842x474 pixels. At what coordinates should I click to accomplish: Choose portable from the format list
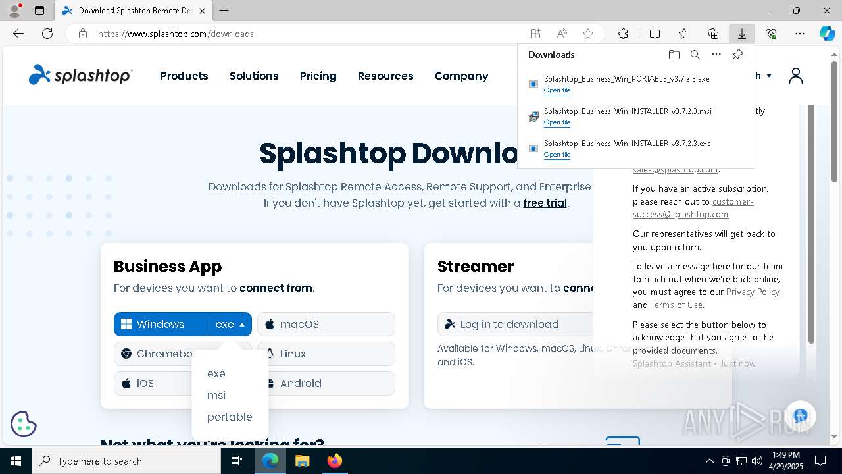tap(230, 417)
